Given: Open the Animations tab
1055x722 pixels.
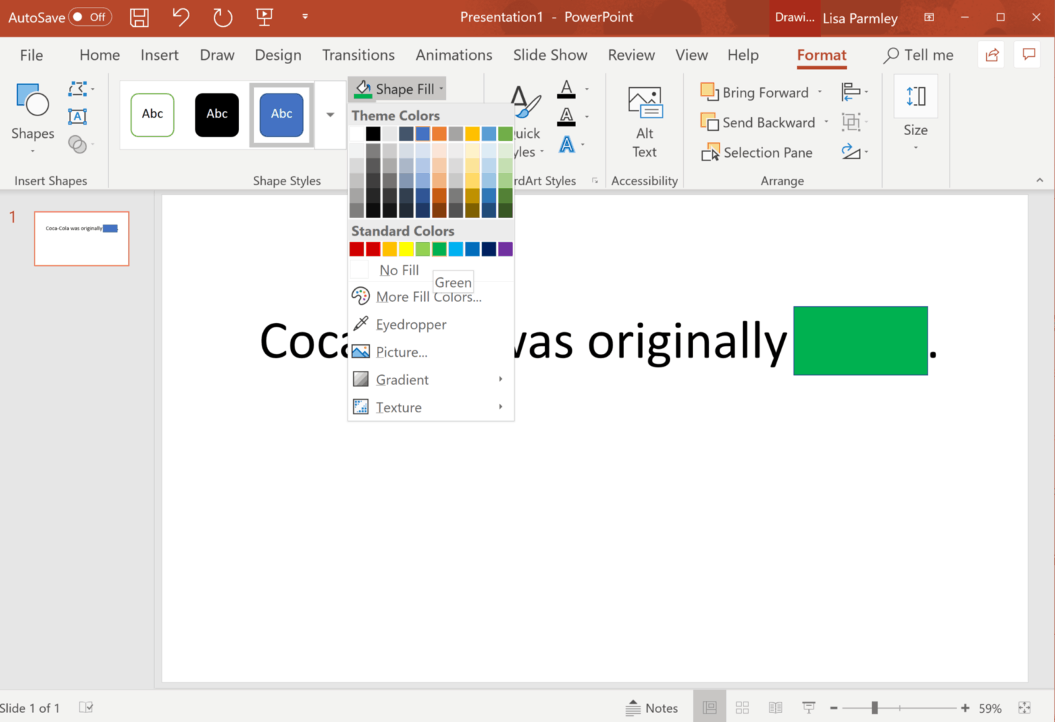Looking at the screenshot, I should click(x=454, y=55).
